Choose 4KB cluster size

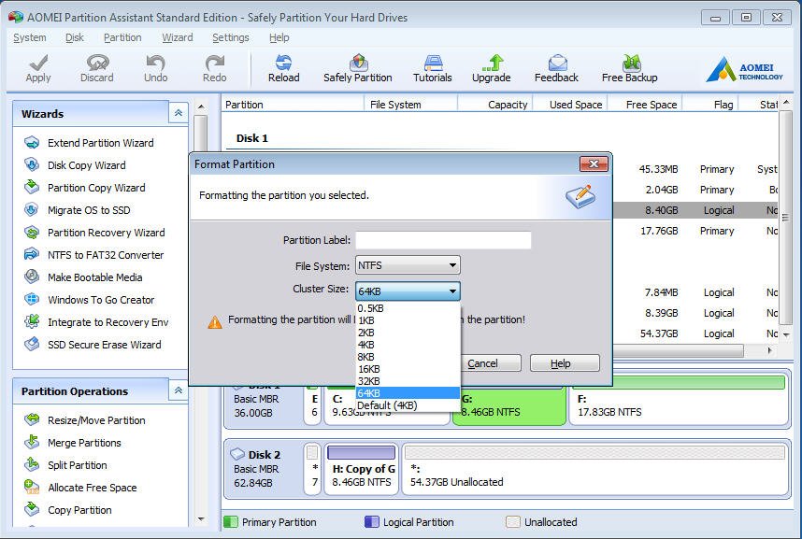point(408,346)
